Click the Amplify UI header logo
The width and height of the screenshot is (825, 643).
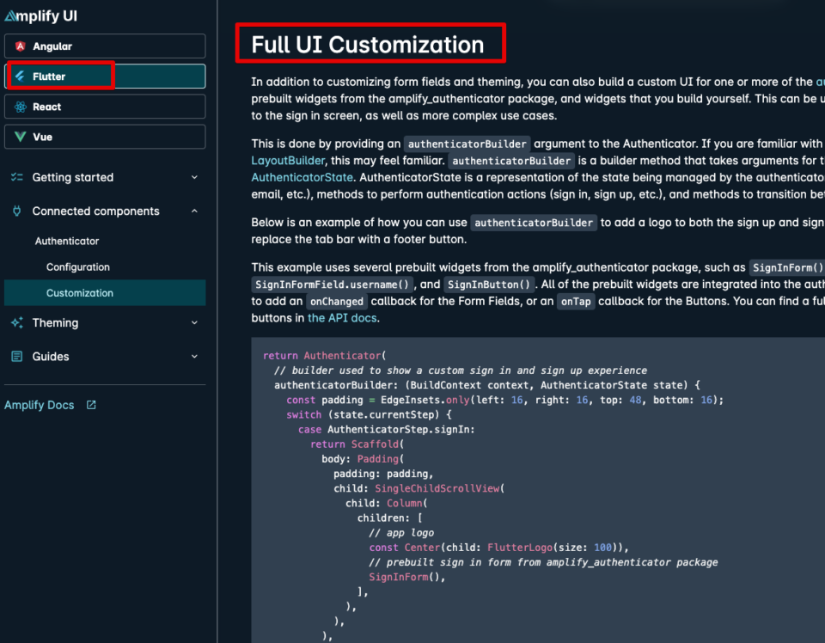click(x=40, y=15)
